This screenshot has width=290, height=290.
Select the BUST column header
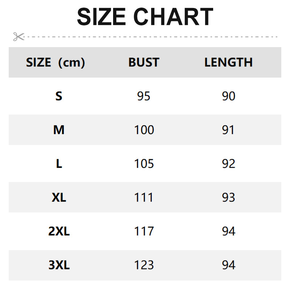[x=144, y=62]
